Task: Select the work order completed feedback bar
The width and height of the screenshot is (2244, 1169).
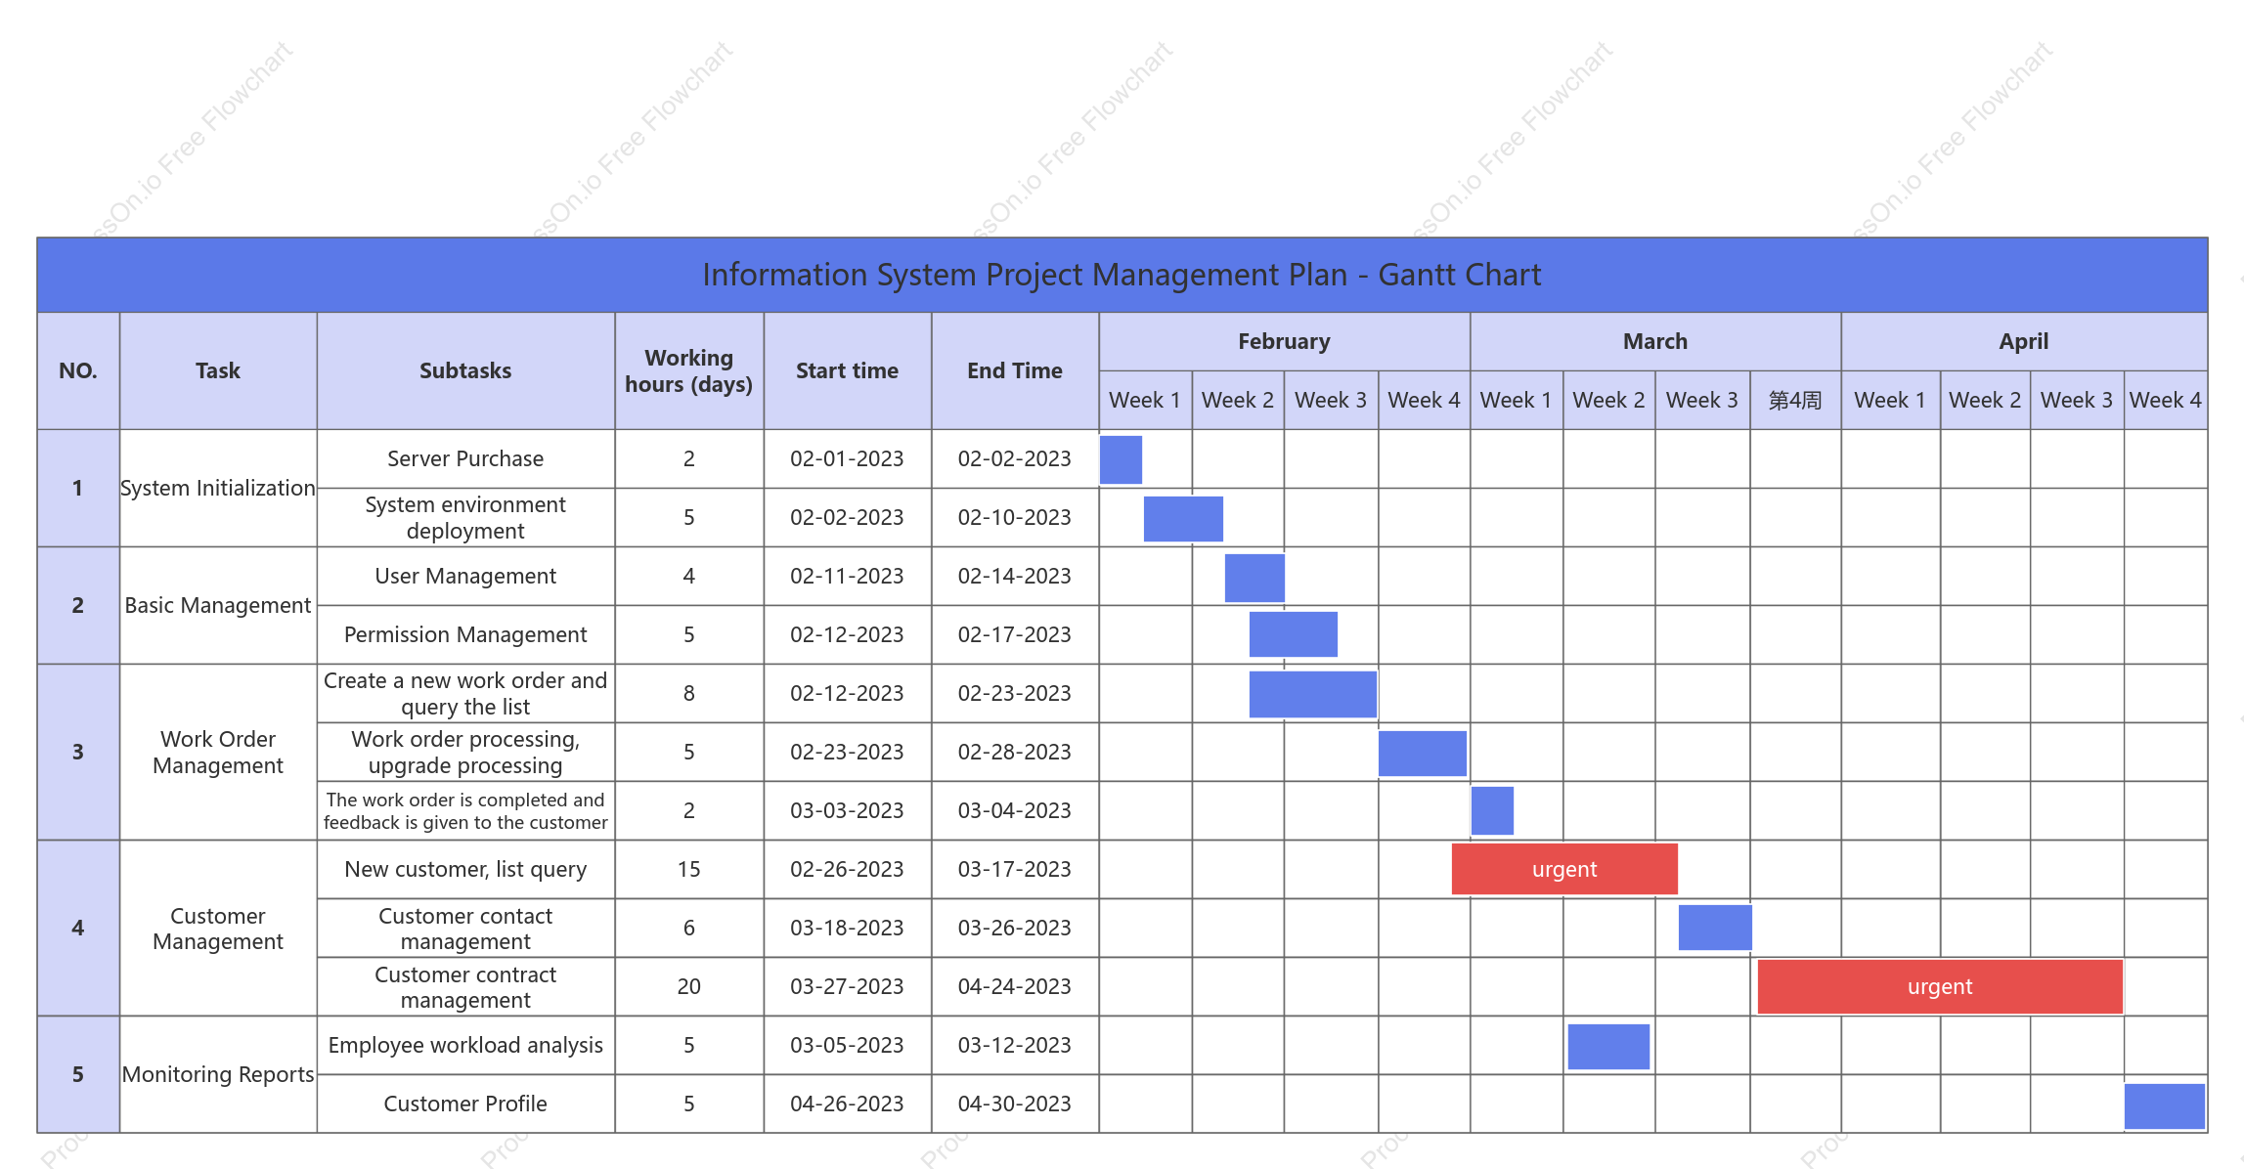Action: (1492, 810)
